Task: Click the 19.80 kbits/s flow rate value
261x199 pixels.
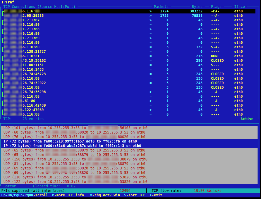Action: (x=208, y=191)
